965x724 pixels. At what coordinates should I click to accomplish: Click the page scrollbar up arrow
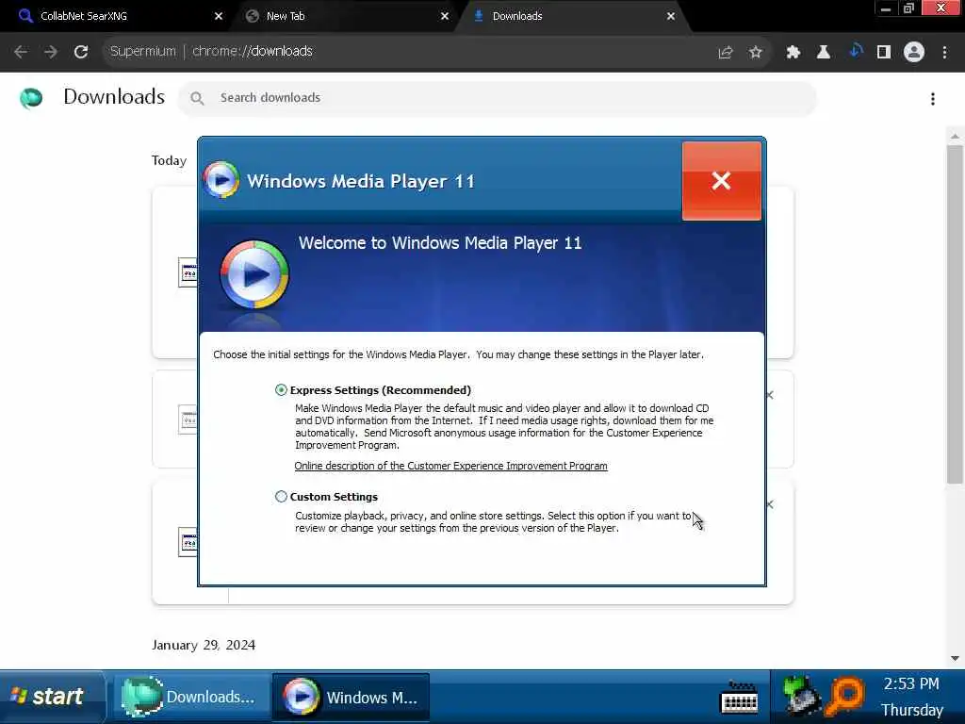coord(956,136)
